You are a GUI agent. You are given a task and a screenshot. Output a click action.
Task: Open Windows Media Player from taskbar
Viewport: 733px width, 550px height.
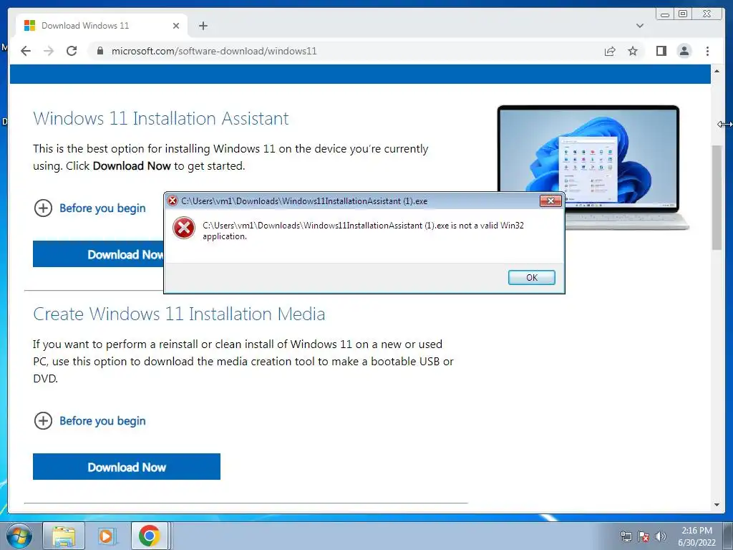point(106,536)
